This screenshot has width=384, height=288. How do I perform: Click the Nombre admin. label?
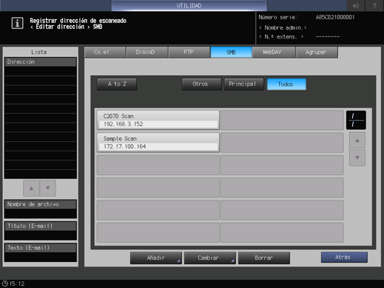tap(282, 27)
